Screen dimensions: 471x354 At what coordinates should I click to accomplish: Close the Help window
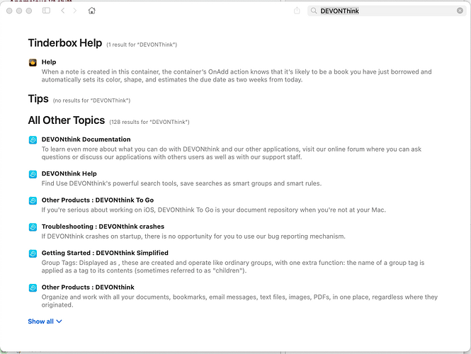9,11
